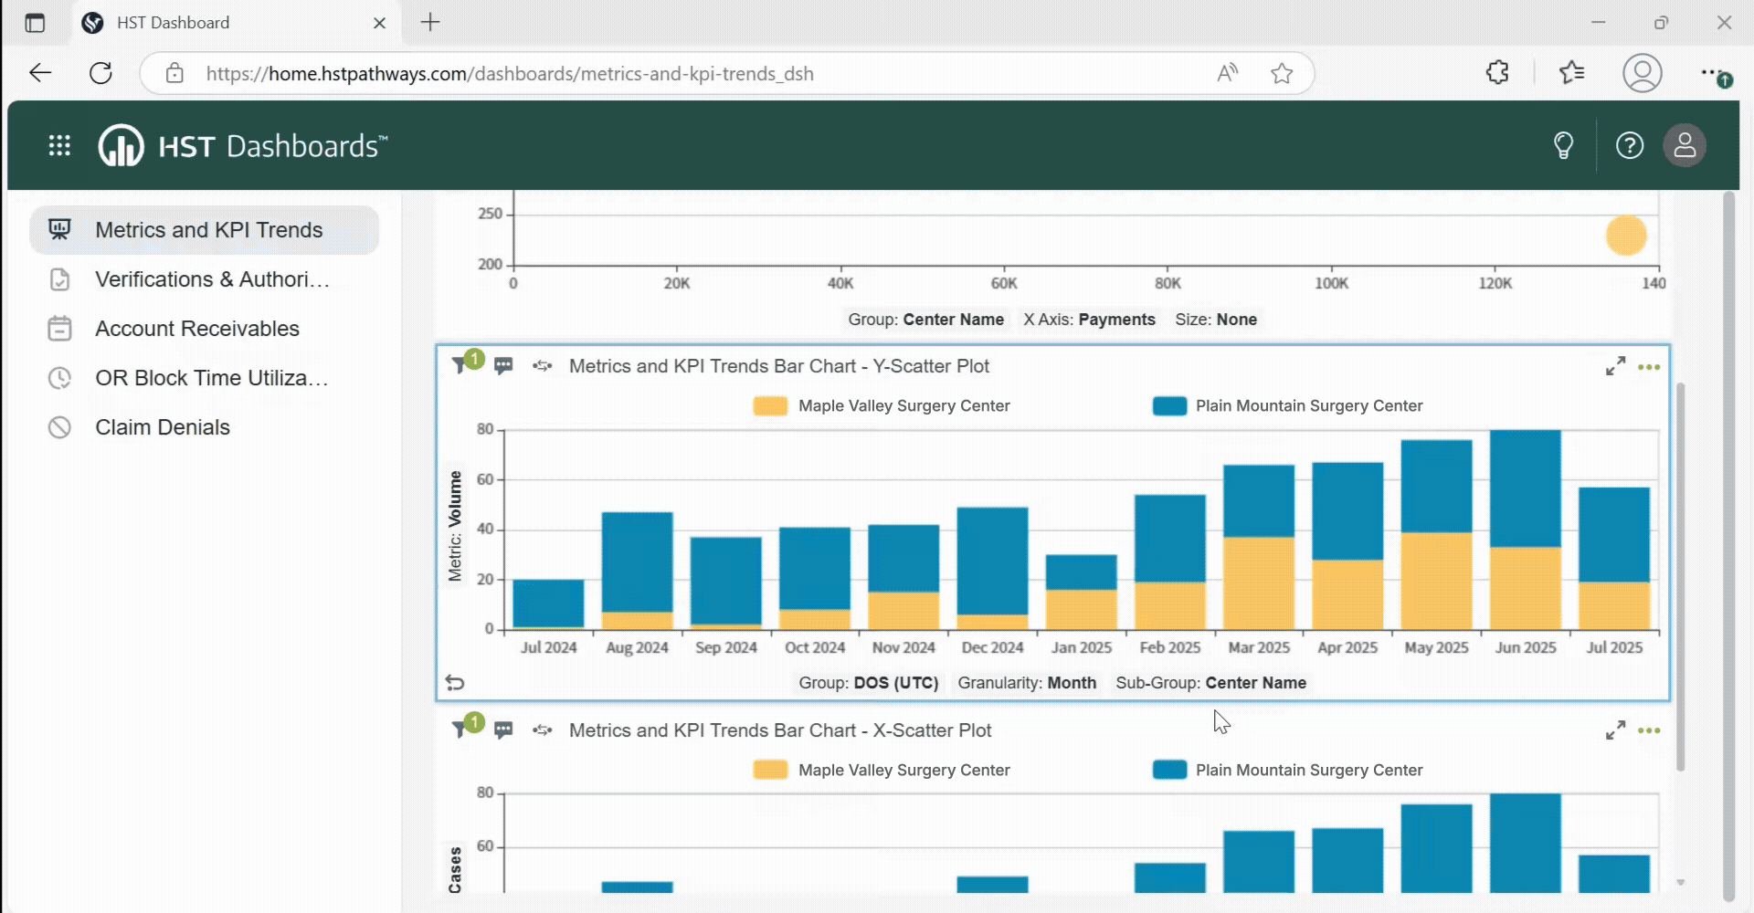Select the HST Dashboard browser tab
1754x913 pixels.
point(235,23)
